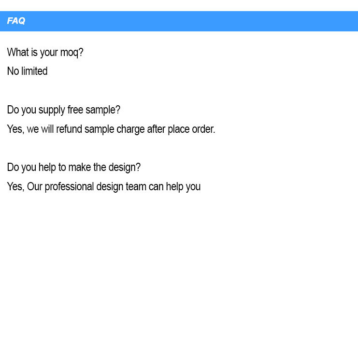The width and height of the screenshot is (358, 339).
Task: Click the refund sample charge answer line
Action: point(111,129)
